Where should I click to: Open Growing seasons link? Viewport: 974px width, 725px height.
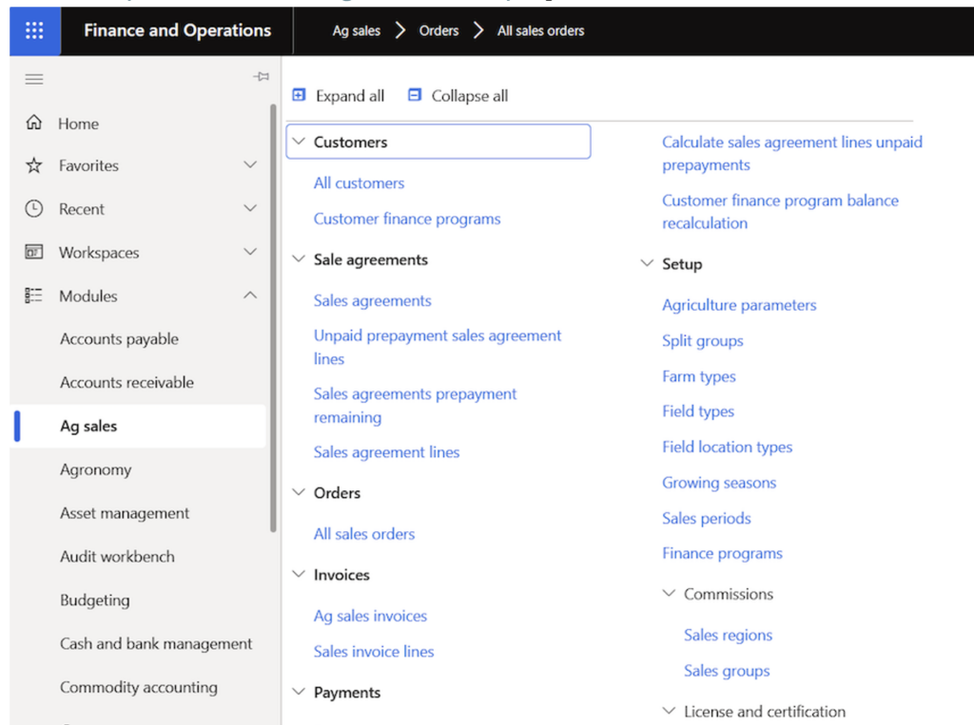(719, 483)
